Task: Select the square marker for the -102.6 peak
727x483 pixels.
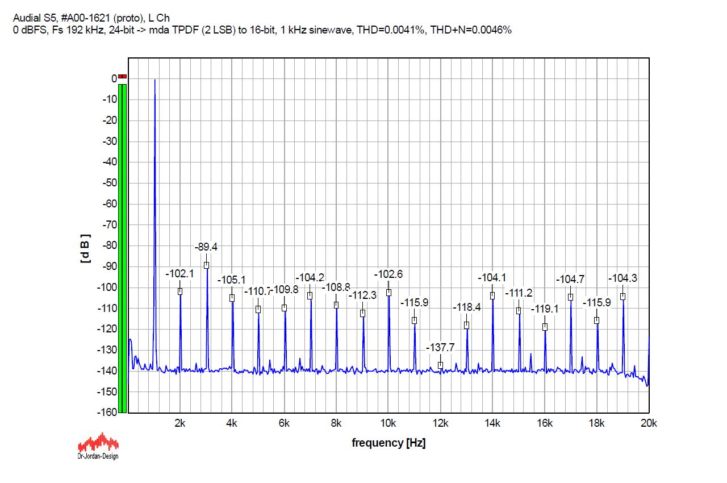Action: pos(388,293)
